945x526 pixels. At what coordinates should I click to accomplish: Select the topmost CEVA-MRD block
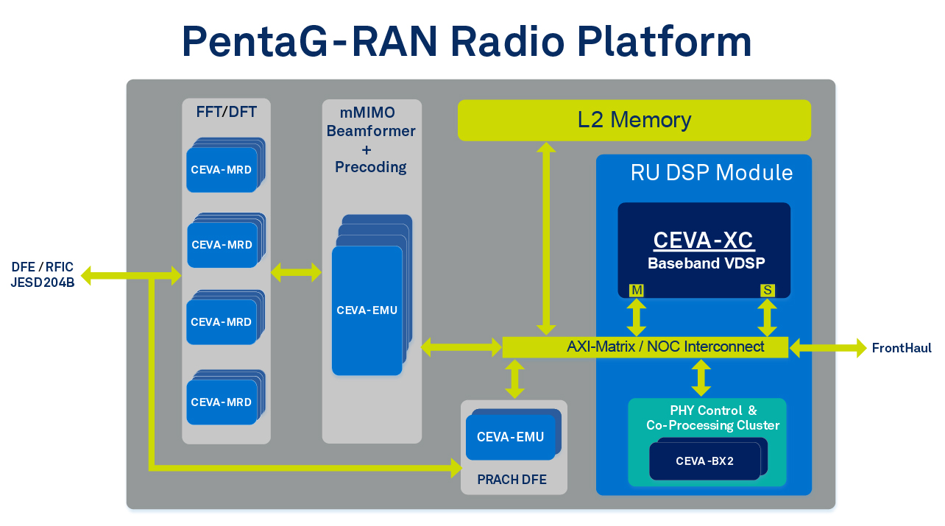[222, 170]
